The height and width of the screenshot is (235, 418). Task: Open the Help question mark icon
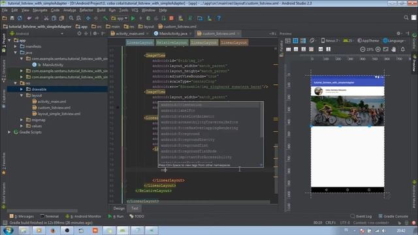point(219,18)
